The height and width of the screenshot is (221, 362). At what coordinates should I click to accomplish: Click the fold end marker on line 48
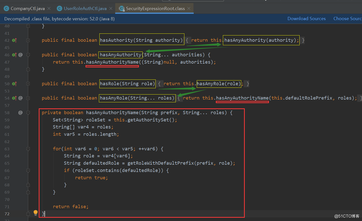click(28, 69)
